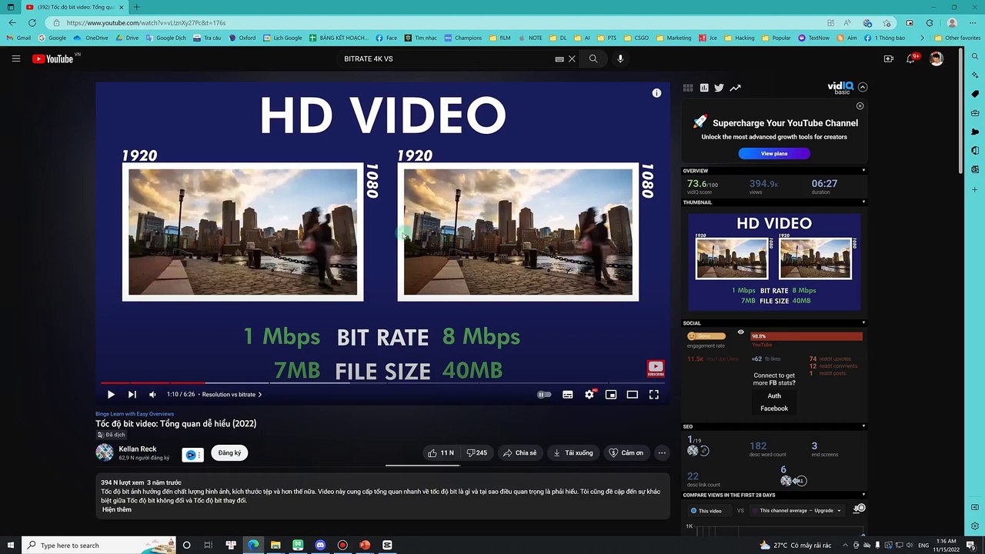
Task: Open the Gmail bookmark
Action: pos(18,38)
